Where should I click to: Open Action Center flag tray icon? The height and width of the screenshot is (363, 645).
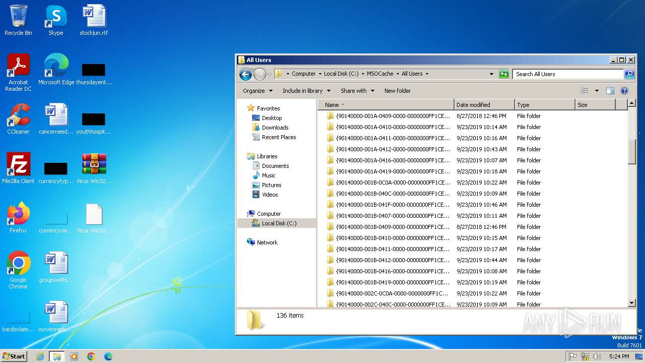click(x=573, y=356)
